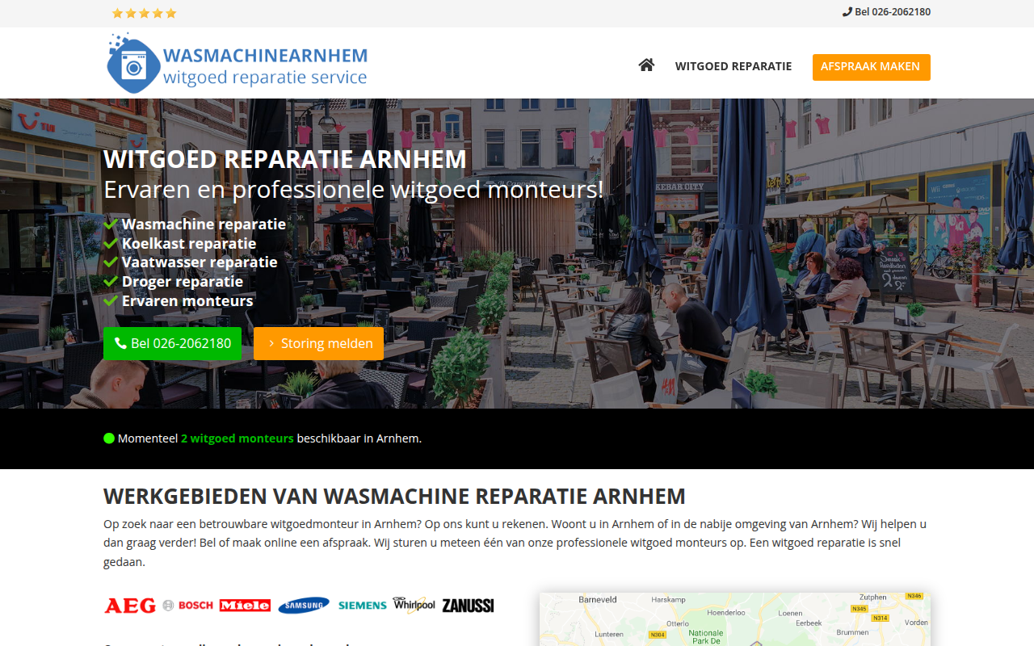The image size is (1034, 646).
Task: Click the 'Ervaren monteurs' checklist item
Action: point(179,301)
